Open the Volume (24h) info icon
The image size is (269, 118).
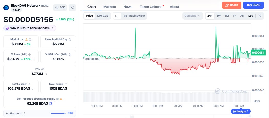tap(29, 54)
